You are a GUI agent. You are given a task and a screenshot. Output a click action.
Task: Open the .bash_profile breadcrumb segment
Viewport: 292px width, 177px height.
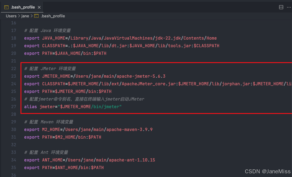pyautogui.click(x=53, y=16)
